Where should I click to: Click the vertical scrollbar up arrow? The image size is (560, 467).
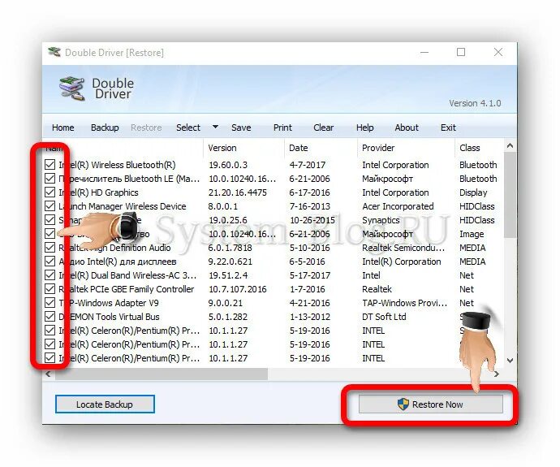coord(510,145)
